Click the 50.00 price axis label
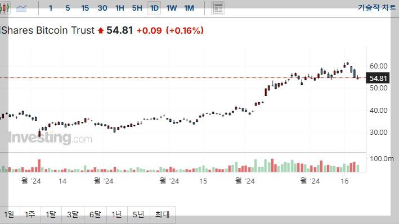Image resolution: width=399 pixels, height=224 pixels. coord(378,88)
